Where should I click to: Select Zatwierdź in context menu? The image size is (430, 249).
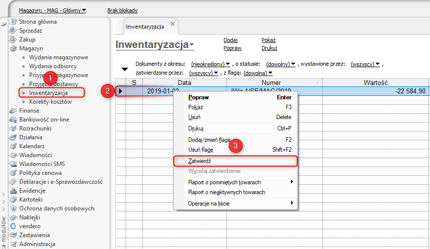coord(236,161)
